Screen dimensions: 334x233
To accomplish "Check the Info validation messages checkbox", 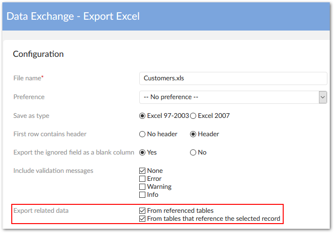I will point(143,195).
